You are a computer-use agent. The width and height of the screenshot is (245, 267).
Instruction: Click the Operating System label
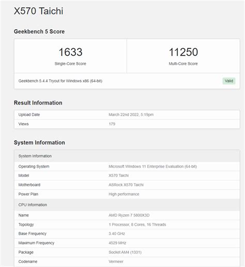pyautogui.click(x=34, y=167)
